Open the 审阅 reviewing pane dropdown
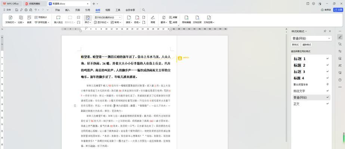The height and width of the screenshot is (149, 345). tap(116, 22)
